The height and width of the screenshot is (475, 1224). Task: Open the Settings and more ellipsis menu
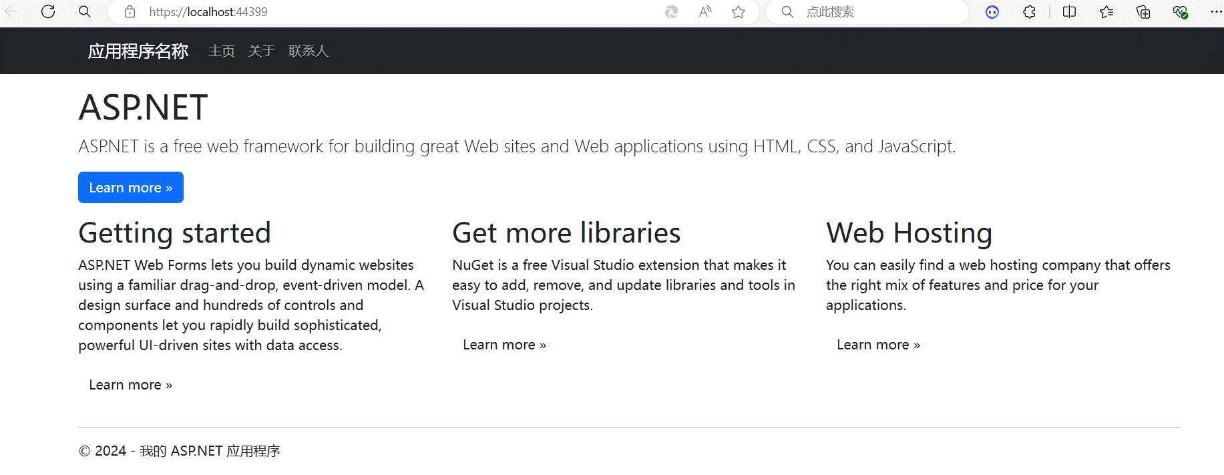point(1215,12)
